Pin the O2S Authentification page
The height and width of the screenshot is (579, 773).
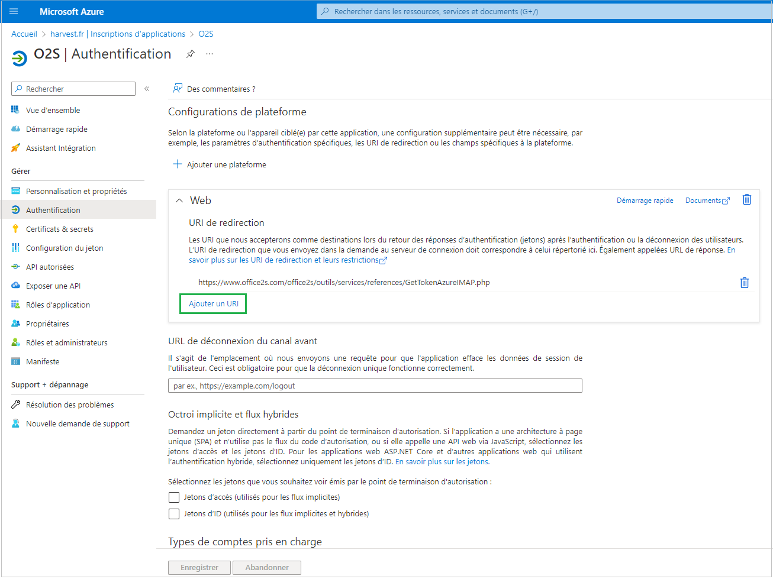[x=191, y=54]
